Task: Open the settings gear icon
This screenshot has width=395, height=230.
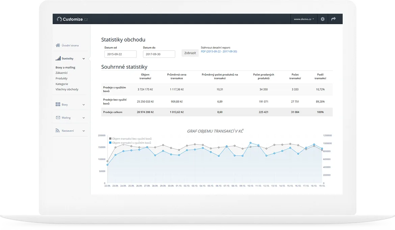Action: (322, 19)
